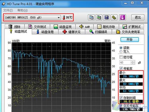Image resolution: width=149 pixels, height=112 pixels.
Task: Click the copy screenshot to clipboard icon
Action: click(99, 17)
